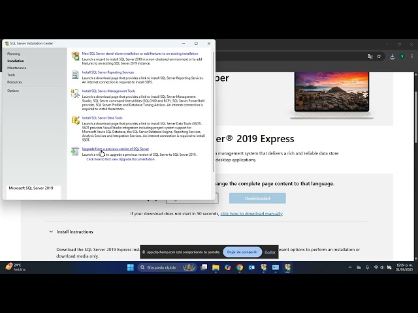Select Tools in the left sidebar
This screenshot has width=418, height=313.
(x=11, y=75)
